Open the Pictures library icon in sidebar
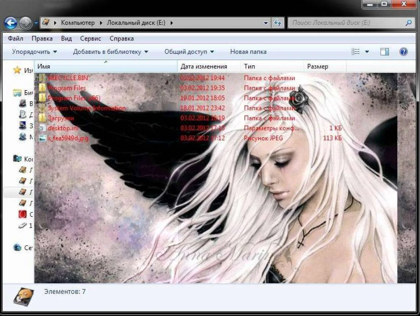Screen dimensions: 420x316 coord(23,125)
